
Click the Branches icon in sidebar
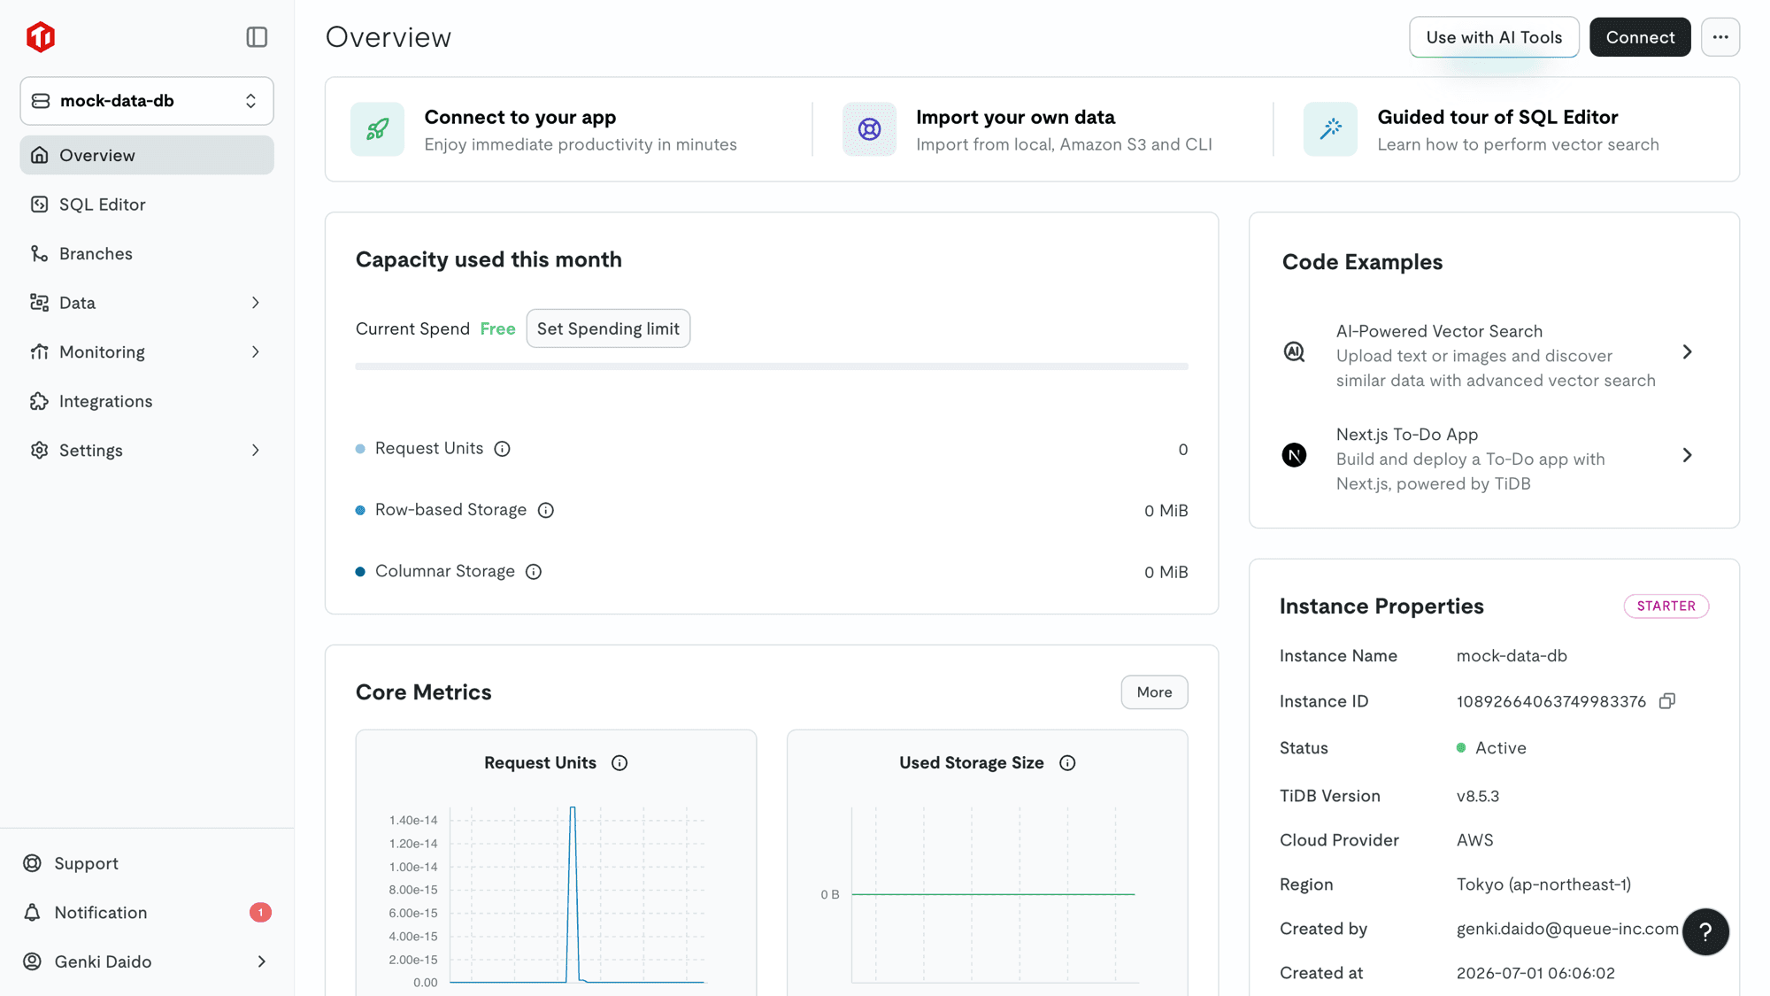[39, 254]
